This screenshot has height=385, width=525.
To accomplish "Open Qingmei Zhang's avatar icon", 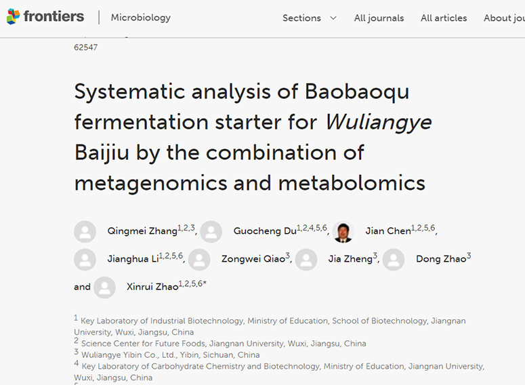I will [85, 231].
